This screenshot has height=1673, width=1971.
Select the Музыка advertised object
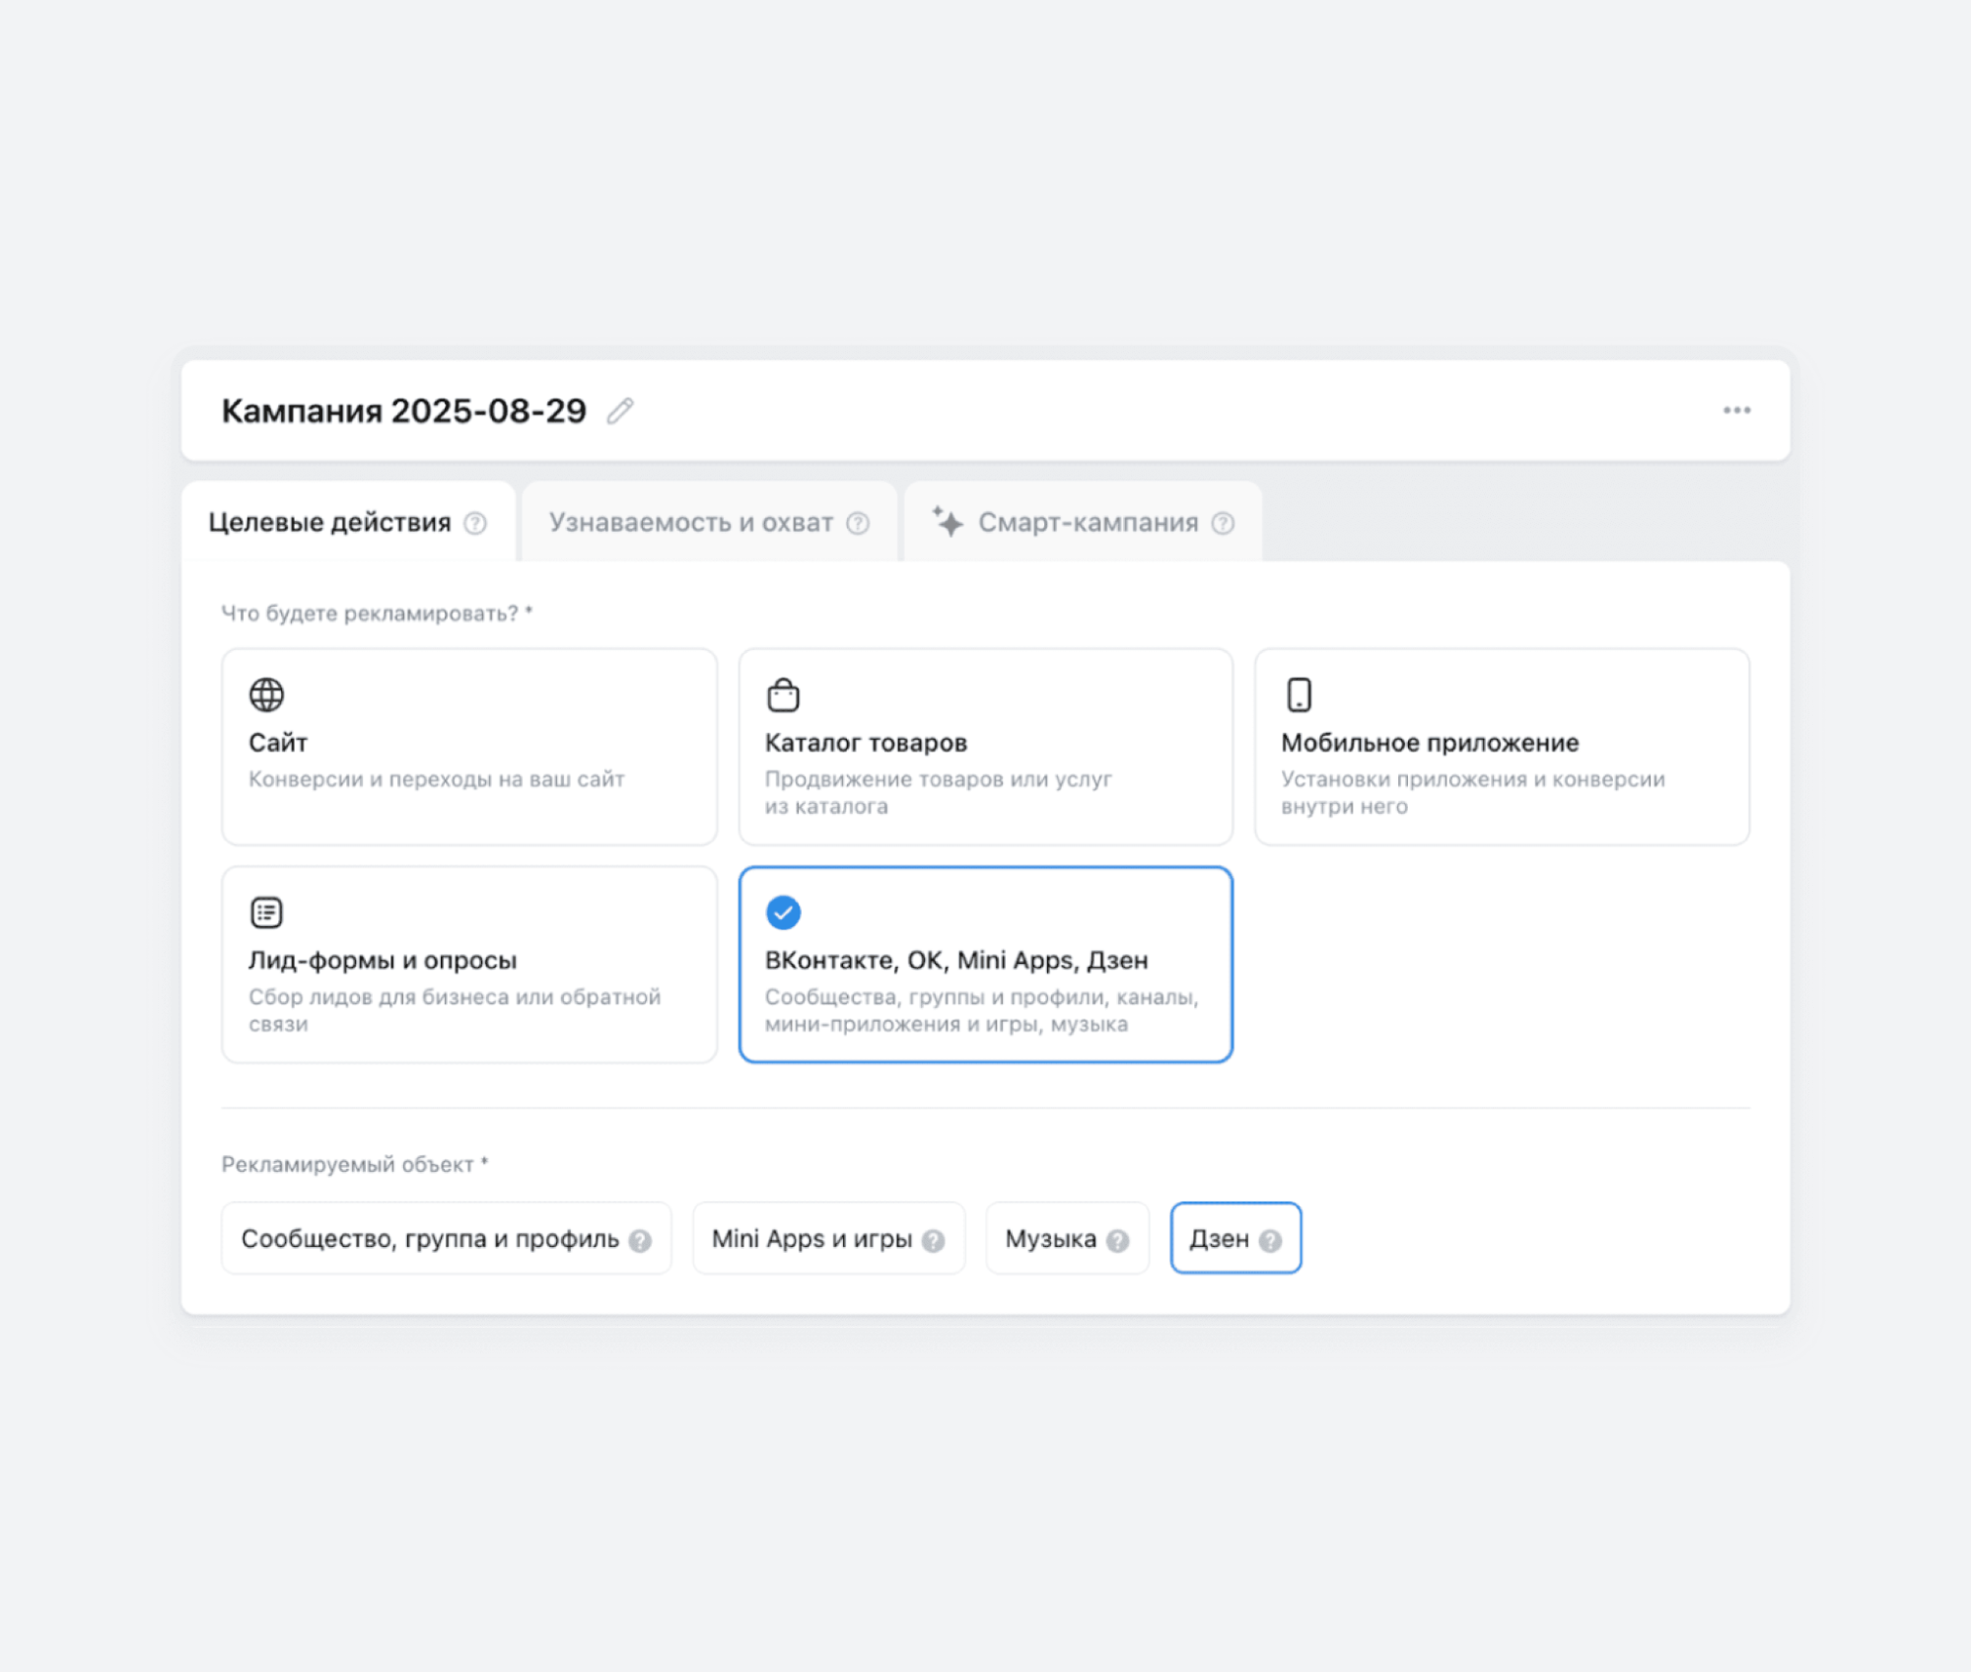coord(1050,1239)
